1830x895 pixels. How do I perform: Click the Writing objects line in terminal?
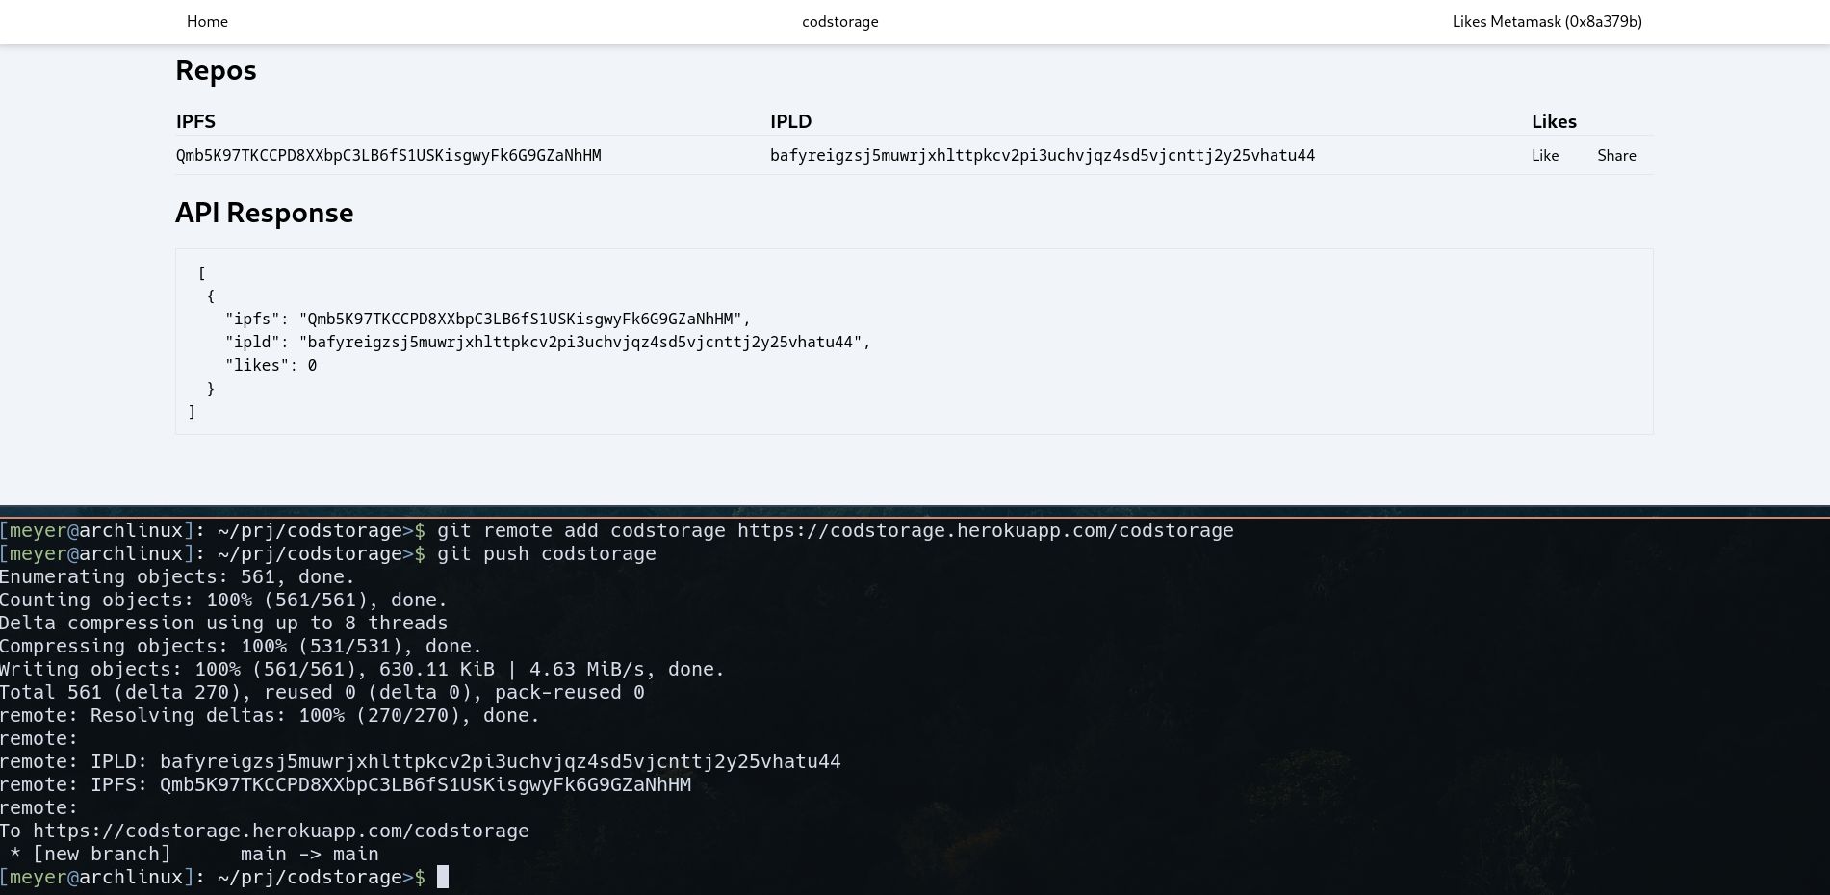[x=363, y=670]
